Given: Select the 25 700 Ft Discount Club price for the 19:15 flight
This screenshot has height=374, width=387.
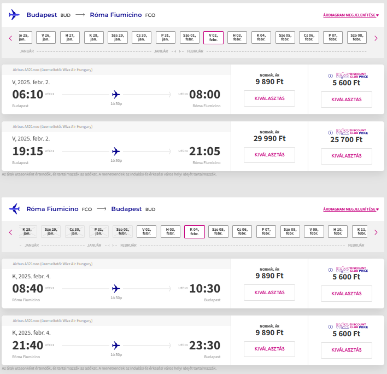Looking at the screenshot, I should [x=347, y=155].
